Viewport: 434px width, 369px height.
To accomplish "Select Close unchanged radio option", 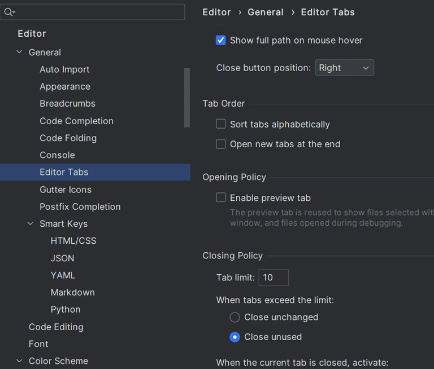I will [x=235, y=317].
